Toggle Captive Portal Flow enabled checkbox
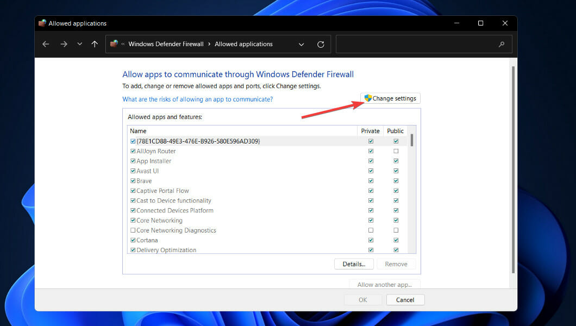 pyautogui.click(x=133, y=191)
